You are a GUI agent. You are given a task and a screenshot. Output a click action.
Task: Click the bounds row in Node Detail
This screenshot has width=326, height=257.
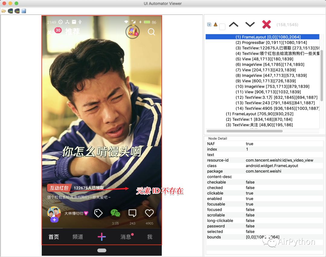tap(265, 237)
